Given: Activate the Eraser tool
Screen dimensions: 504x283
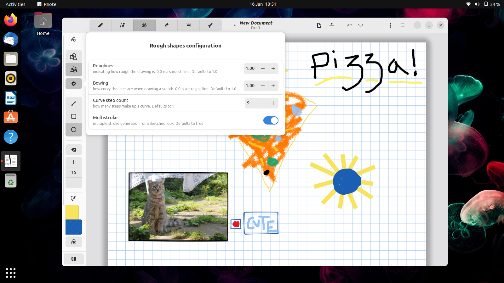Looking at the screenshot, I should coord(166,25).
